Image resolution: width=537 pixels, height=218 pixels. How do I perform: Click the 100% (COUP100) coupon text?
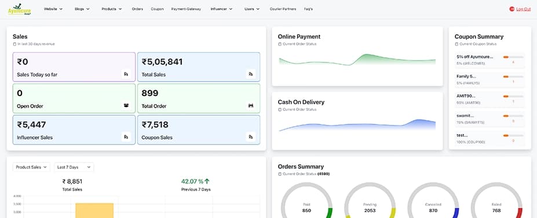click(x=471, y=142)
